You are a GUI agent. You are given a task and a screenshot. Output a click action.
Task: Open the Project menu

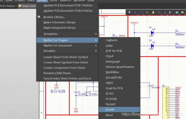click(x=20, y=1)
